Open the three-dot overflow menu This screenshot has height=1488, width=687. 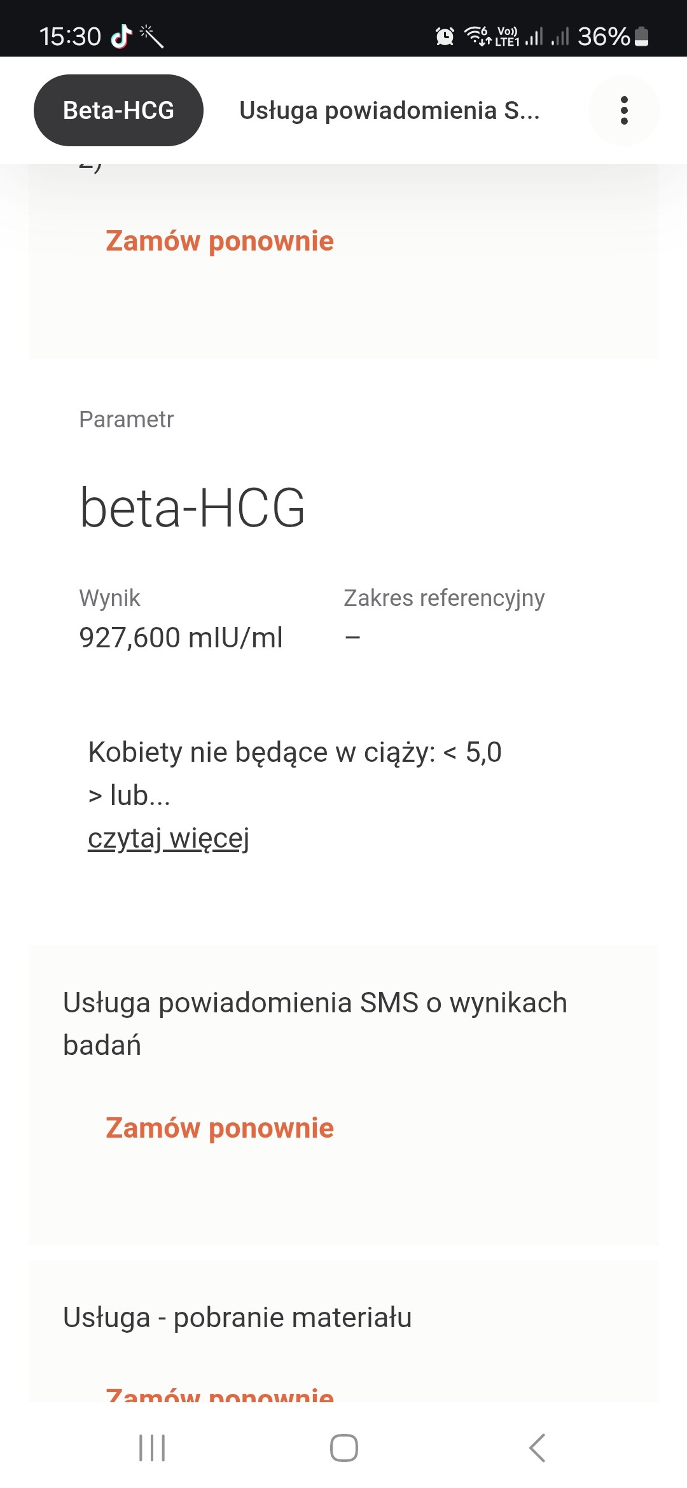[x=624, y=111]
